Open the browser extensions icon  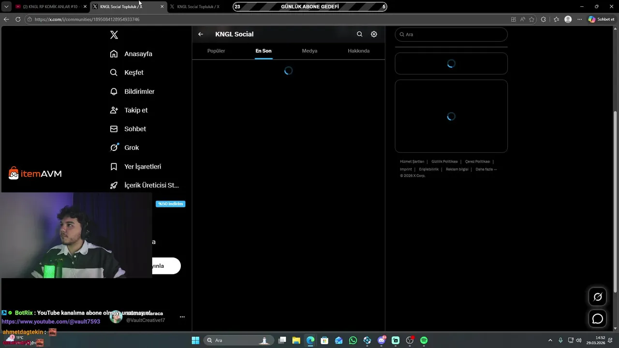(x=544, y=19)
